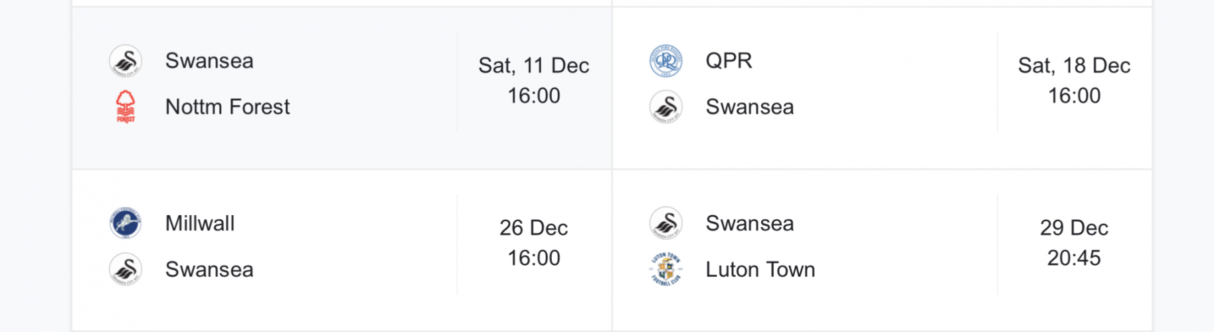
Task: Select the Sat, 11 Dec match date
Action: pos(533,66)
